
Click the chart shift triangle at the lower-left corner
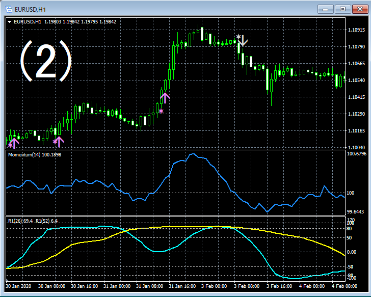pos(7,280)
